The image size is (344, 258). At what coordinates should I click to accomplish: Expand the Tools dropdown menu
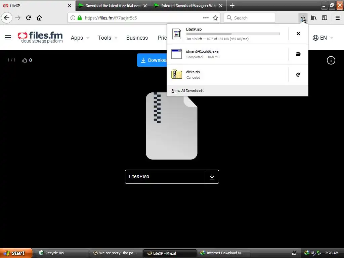[107, 38]
